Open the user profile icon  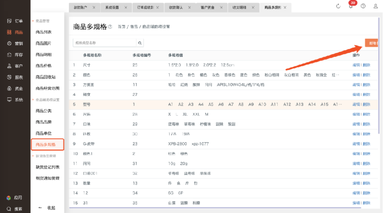(375, 6)
